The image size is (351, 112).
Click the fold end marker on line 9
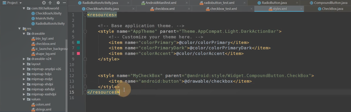tap(85, 59)
